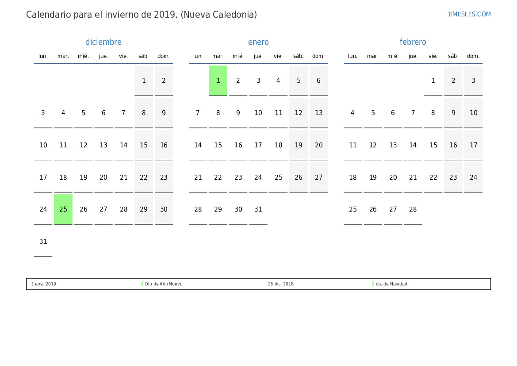The height and width of the screenshot is (366, 517).
Task: Select February 28 date
Action: pos(413,209)
